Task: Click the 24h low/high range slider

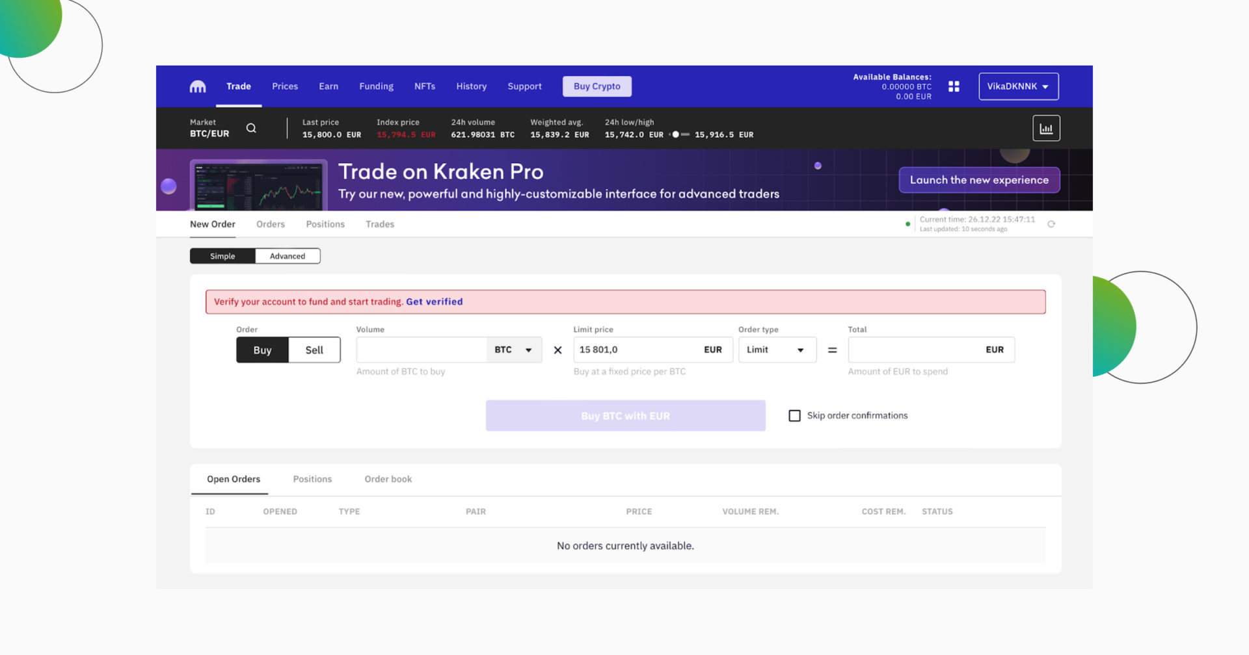Action: click(x=679, y=135)
